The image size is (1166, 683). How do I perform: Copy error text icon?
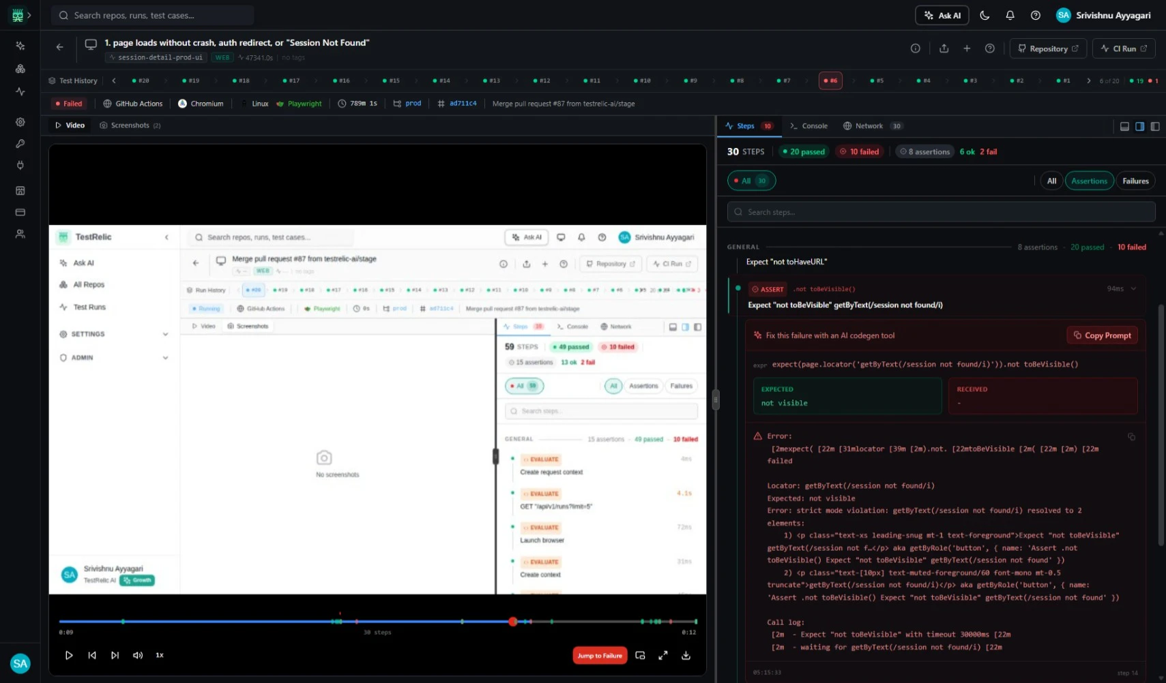1131,437
